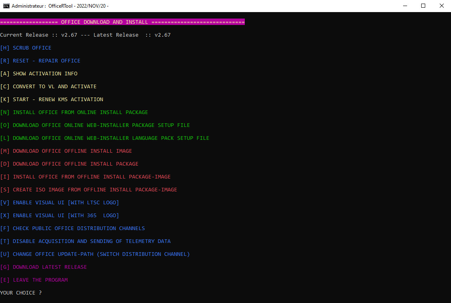
Task: Click the window title 'OfficeRTool - 2022/NOV/20'
Action: [x=77, y=6]
